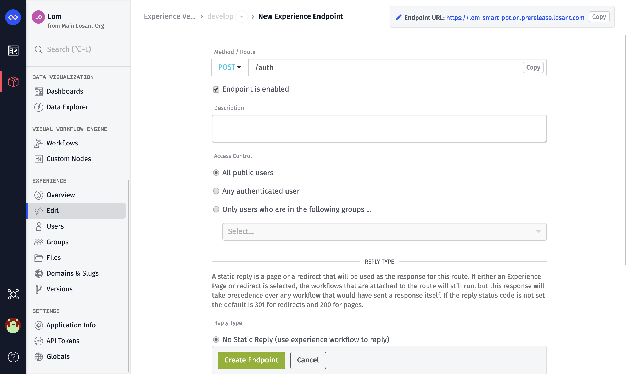Click the Groups people icon
Viewport: 628px width, 374px height.
point(39,242)
